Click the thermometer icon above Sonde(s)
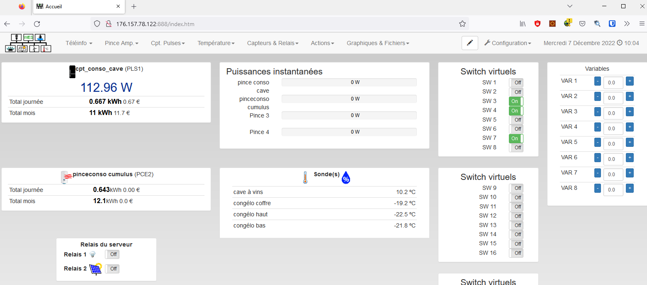 click(x=305, y=177)
